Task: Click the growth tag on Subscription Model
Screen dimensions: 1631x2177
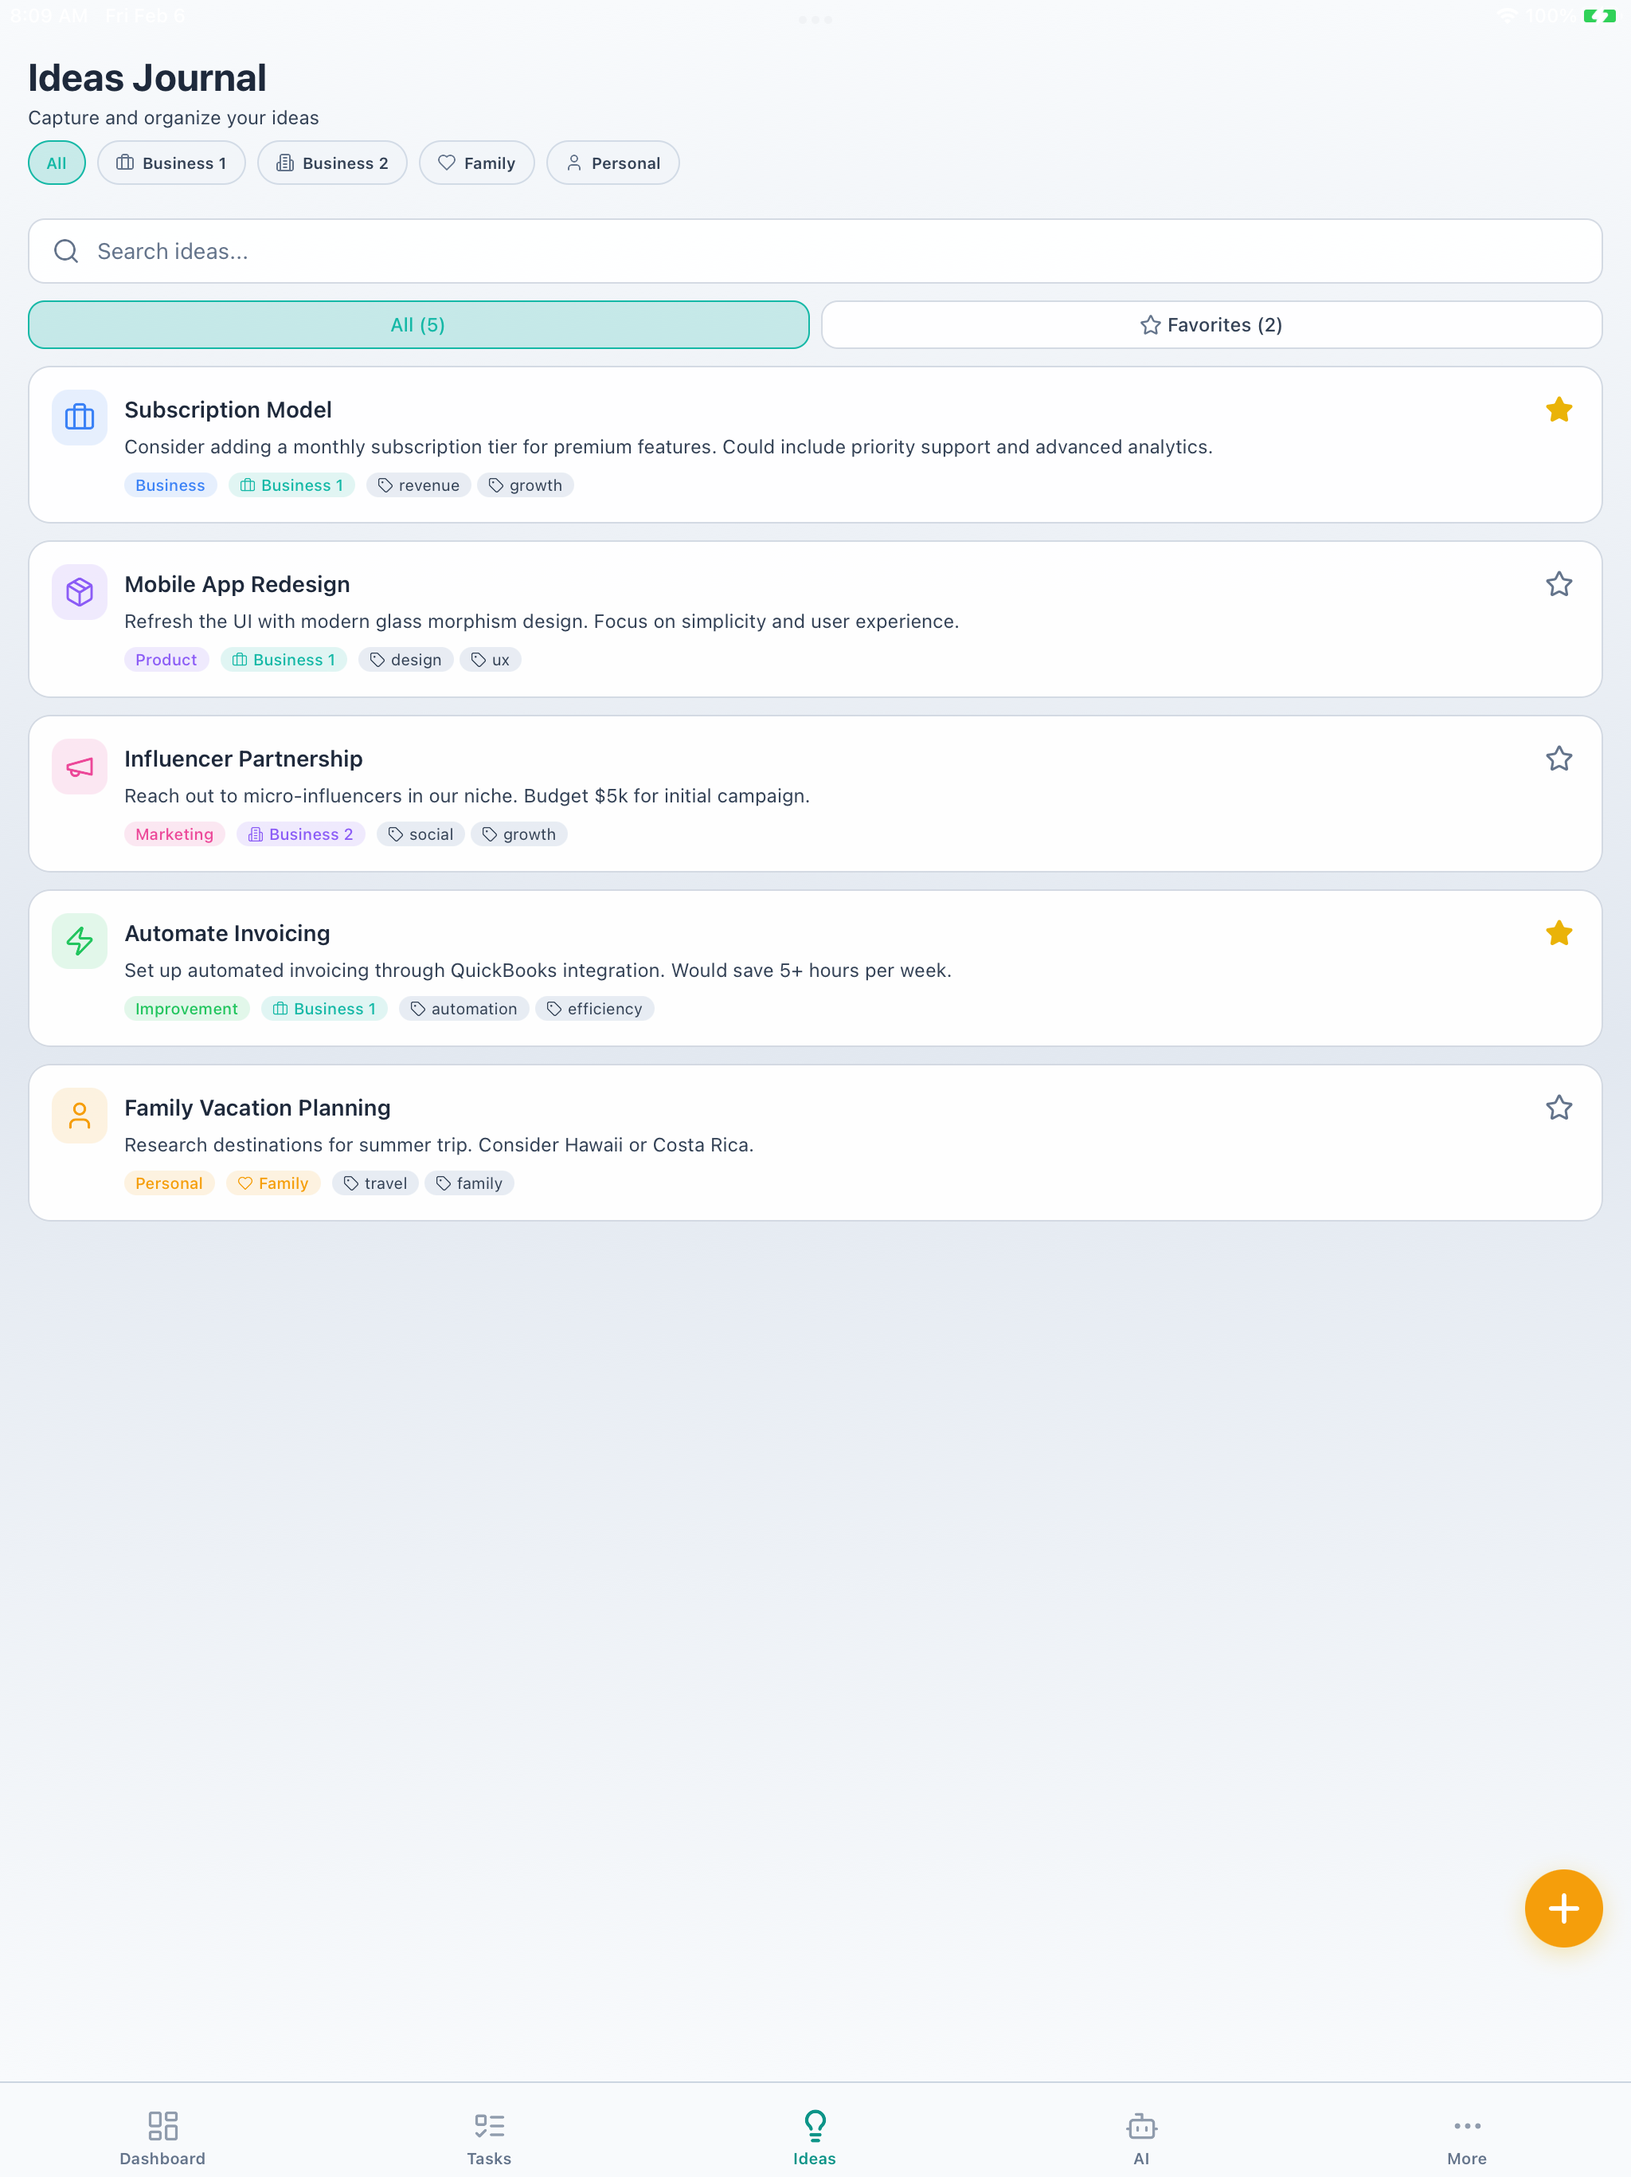Action: click(x=526, y=485)
